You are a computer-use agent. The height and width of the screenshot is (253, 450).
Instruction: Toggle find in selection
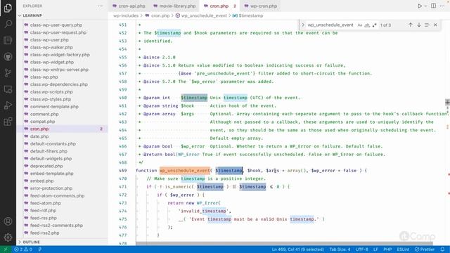pos(427,25)
